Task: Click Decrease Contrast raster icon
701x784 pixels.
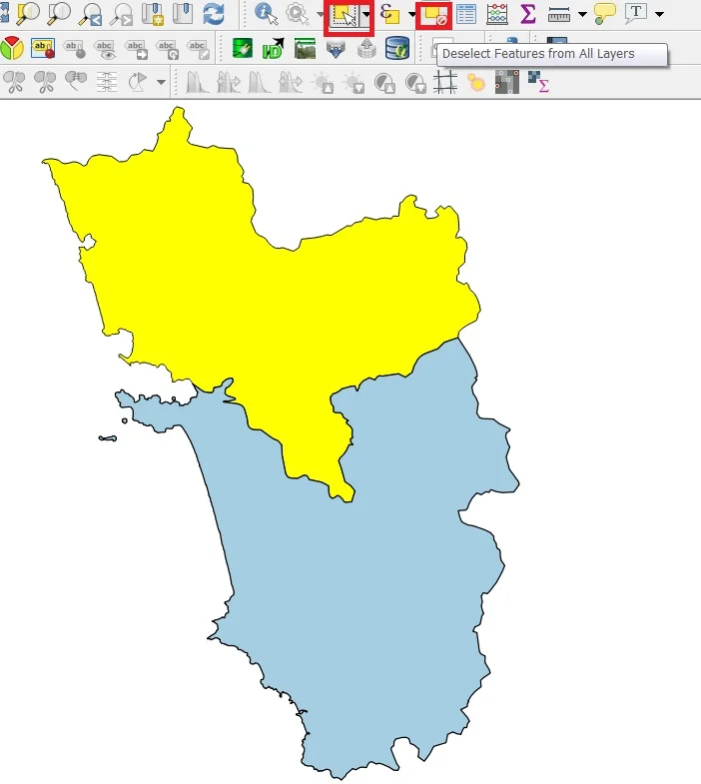Action: tap(415, 83)
